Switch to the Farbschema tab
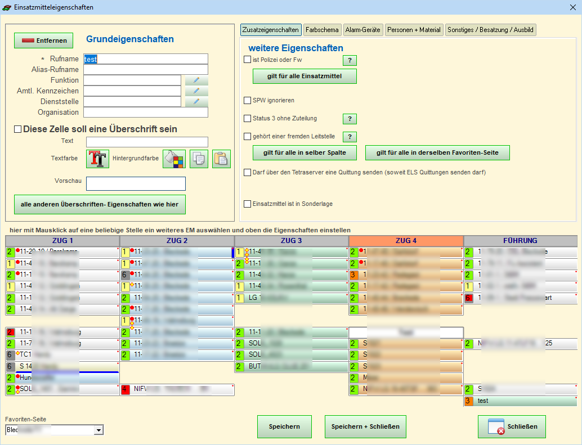 322,30
